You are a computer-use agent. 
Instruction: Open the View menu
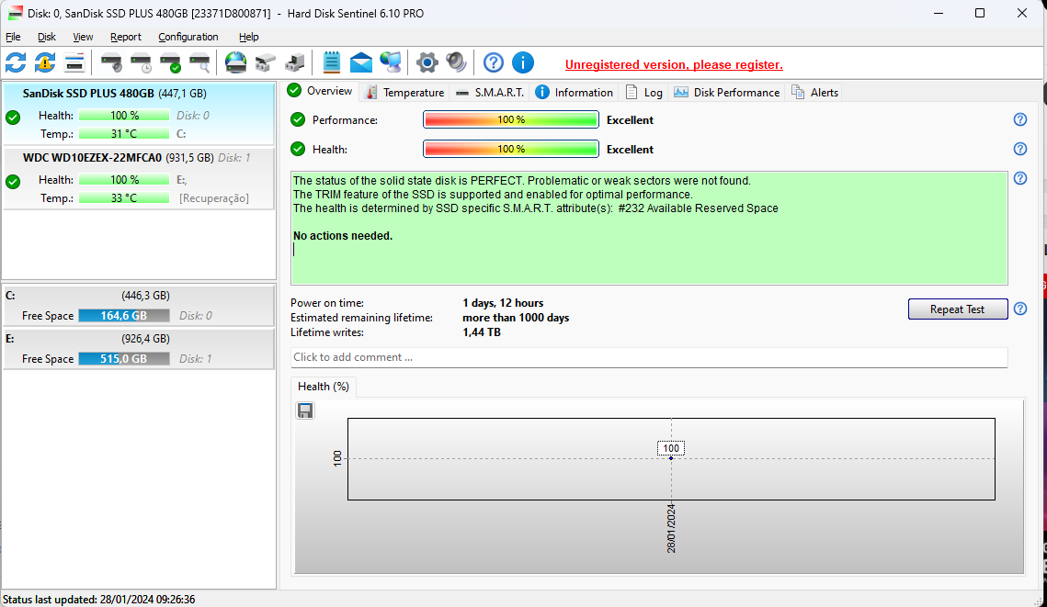[x=83, y=37]
